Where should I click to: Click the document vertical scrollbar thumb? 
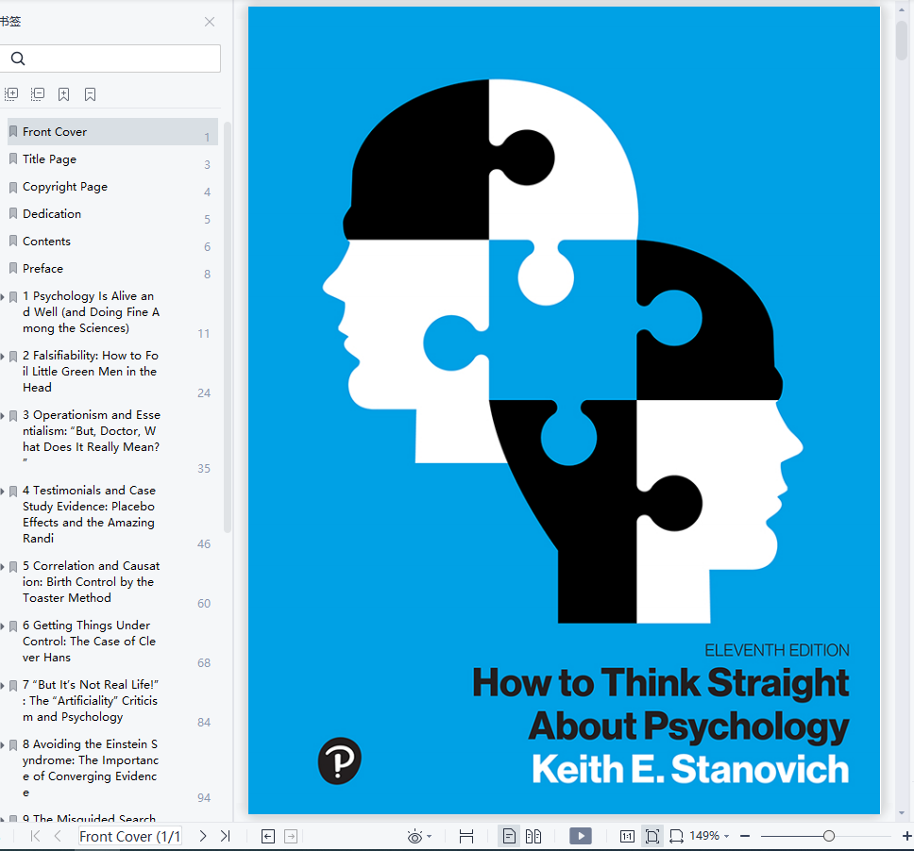[x=902, y=40]
